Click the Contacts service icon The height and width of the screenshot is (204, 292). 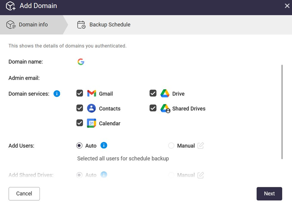(x=91, y=108)
